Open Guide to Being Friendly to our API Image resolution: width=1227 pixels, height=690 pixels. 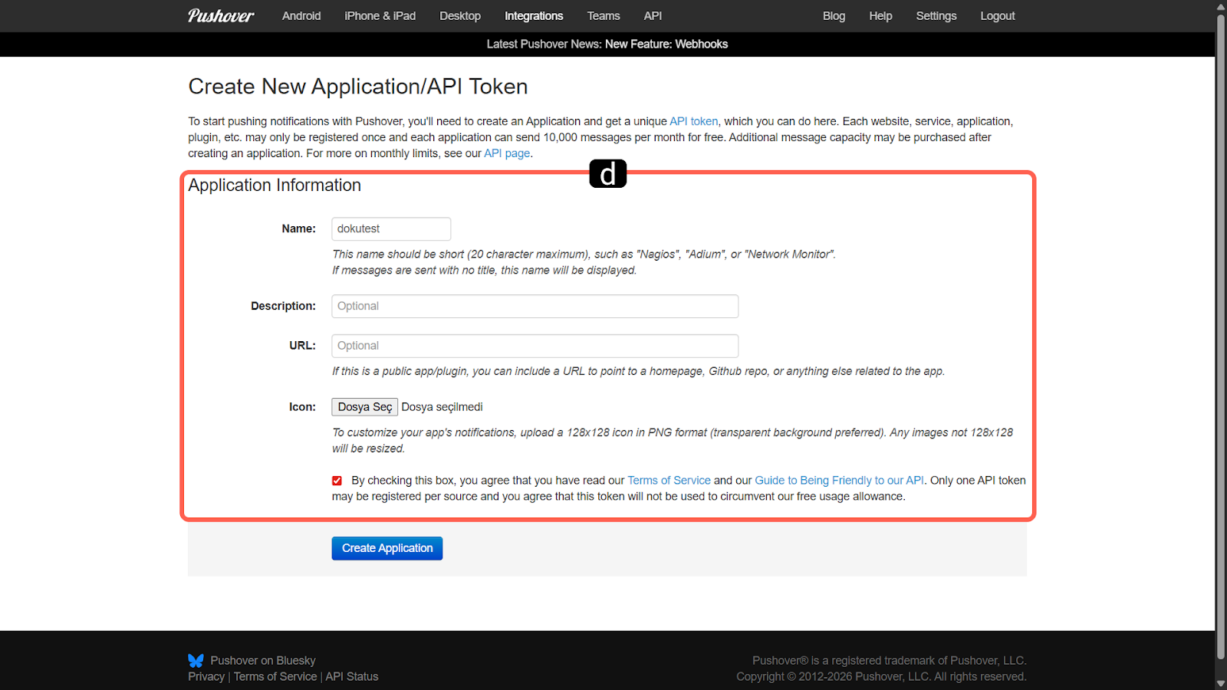click(839, 481)
